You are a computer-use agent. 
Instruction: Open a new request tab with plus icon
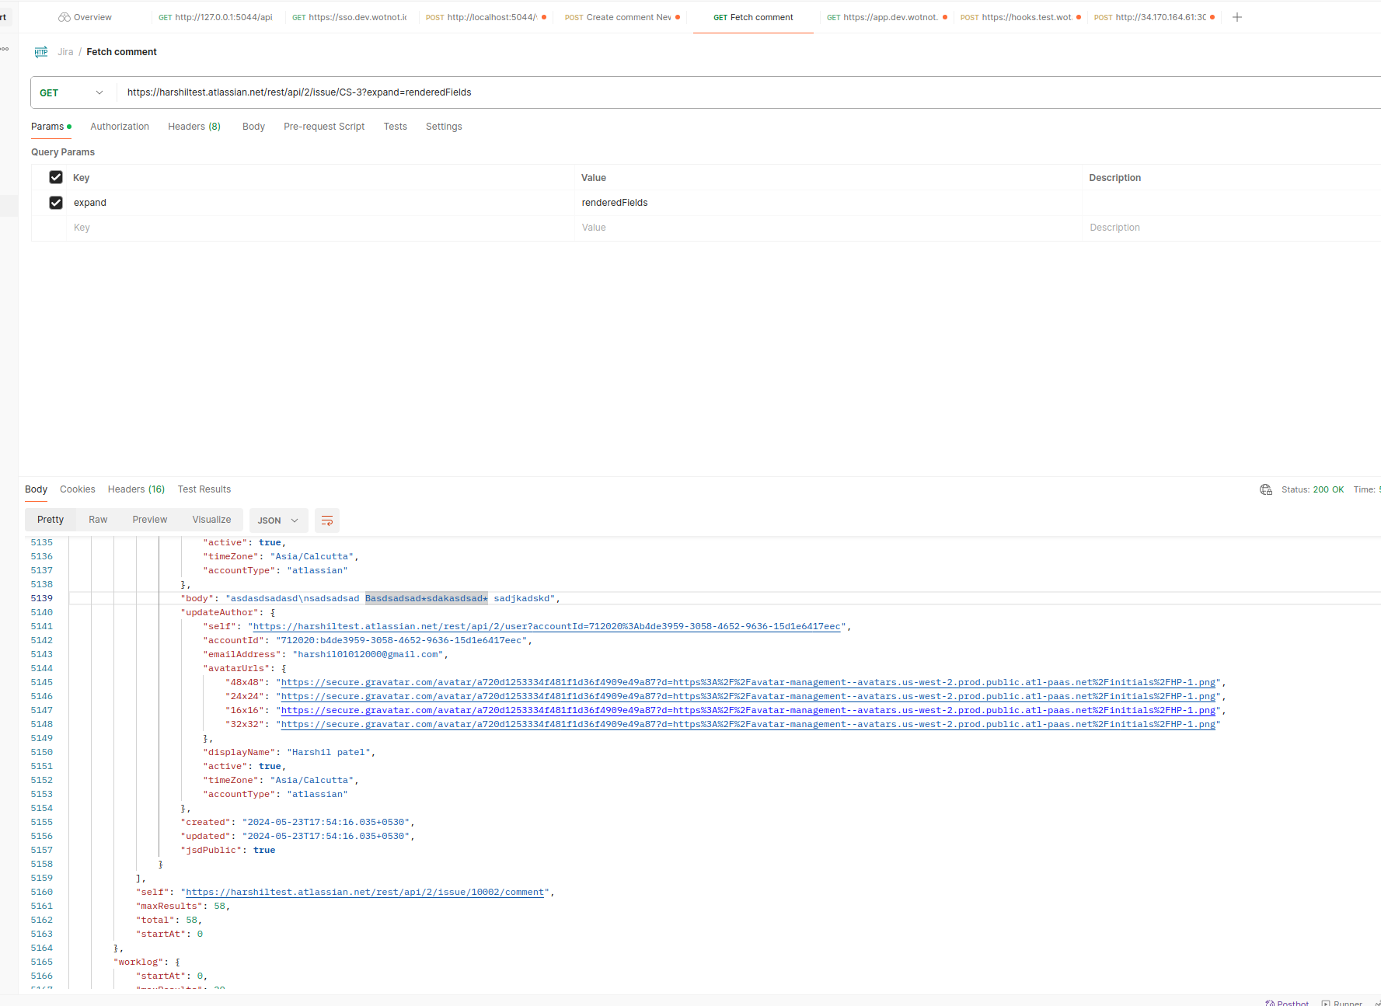[x=1237, y=17]
